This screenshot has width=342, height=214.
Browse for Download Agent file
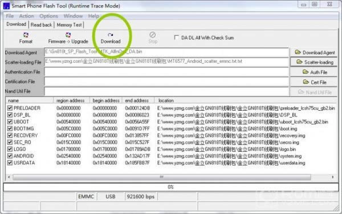click(x=313, y=53)
